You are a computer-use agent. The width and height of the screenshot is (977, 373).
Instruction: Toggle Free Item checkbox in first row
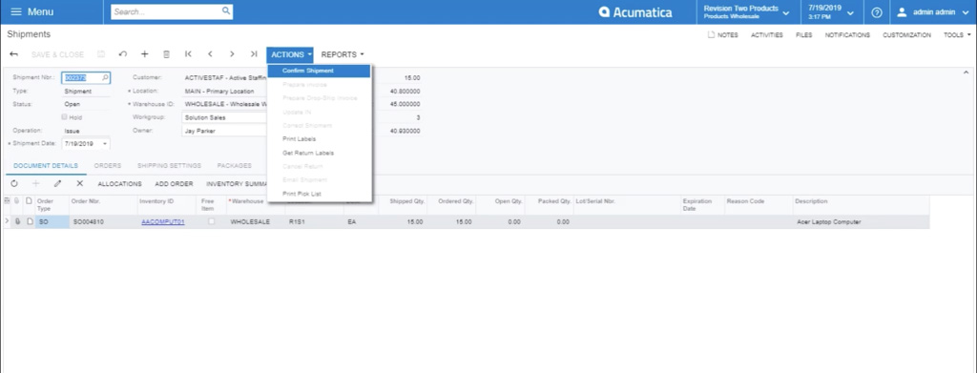click(212, 221)
